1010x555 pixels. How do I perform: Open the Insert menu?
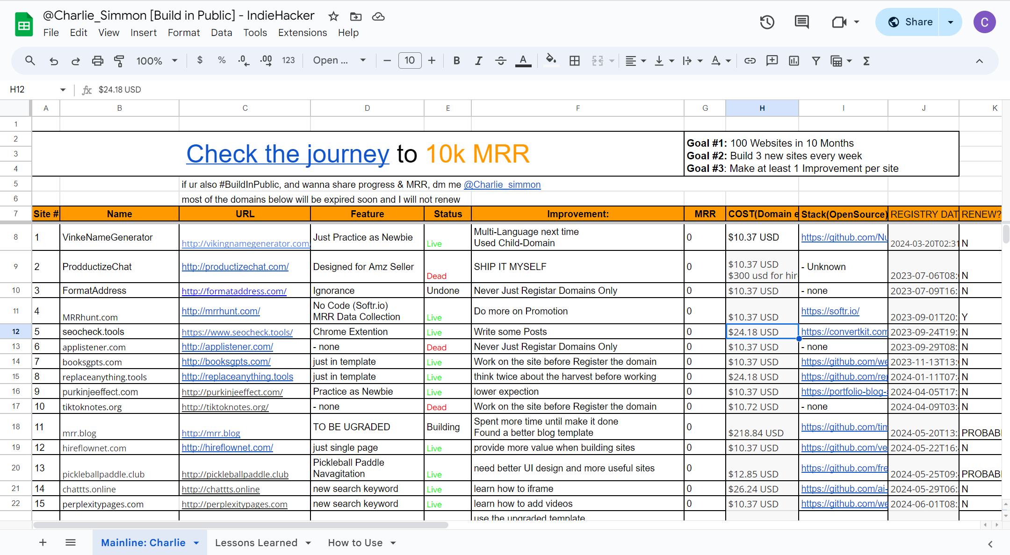144,33
